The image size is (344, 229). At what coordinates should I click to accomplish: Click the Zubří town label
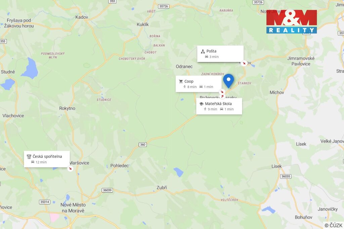pos(162,187)
